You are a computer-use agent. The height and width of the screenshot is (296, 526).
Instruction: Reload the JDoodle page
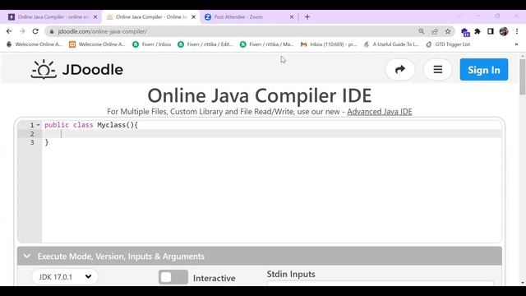click(35, 31)
